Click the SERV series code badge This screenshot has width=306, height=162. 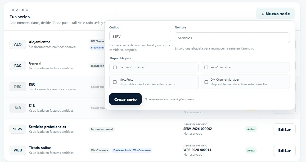click(x=17, y=129)
